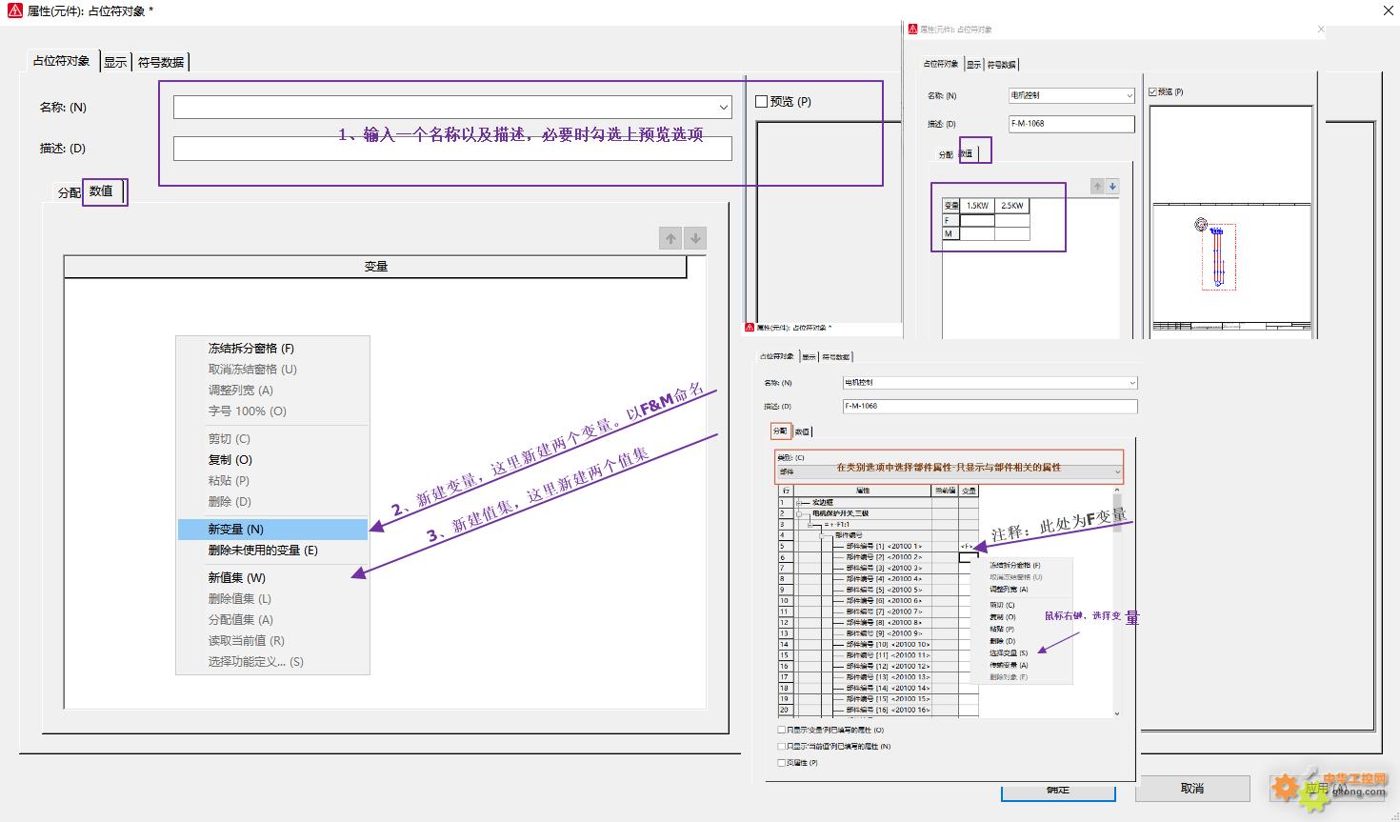Click F-M-1068 description field above 1.5KW table
Viewport: 1400px width, 822px height.
(1071, 124)
